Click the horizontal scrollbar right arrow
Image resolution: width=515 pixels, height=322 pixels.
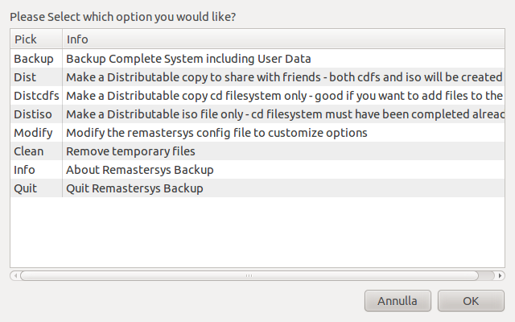(501, 275)
